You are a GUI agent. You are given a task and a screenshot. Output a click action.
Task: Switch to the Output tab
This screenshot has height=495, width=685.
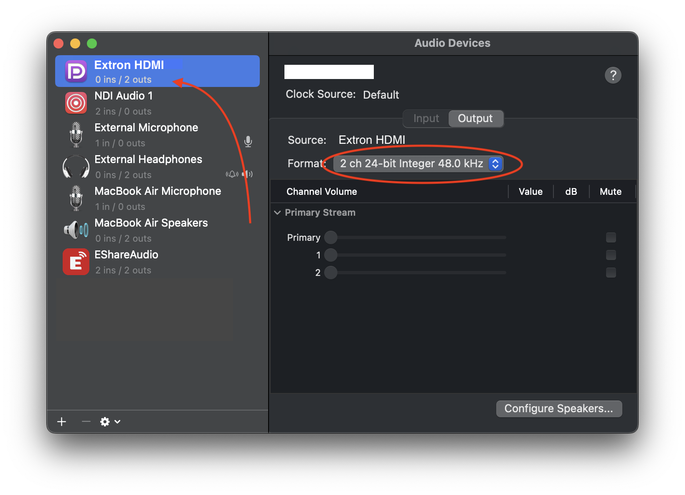click(x=475, y=119)
